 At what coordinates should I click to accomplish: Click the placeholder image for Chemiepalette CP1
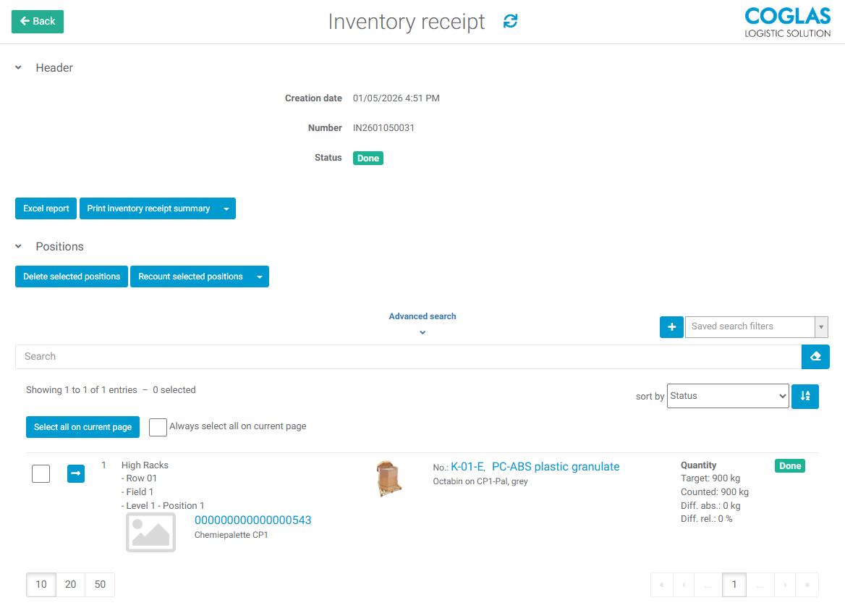[150, 532]
